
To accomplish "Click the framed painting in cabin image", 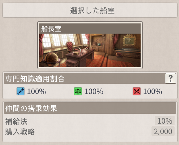I will click(129, 40).
